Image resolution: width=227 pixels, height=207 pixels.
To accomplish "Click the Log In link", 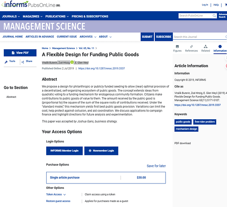I will pos(205,5).
